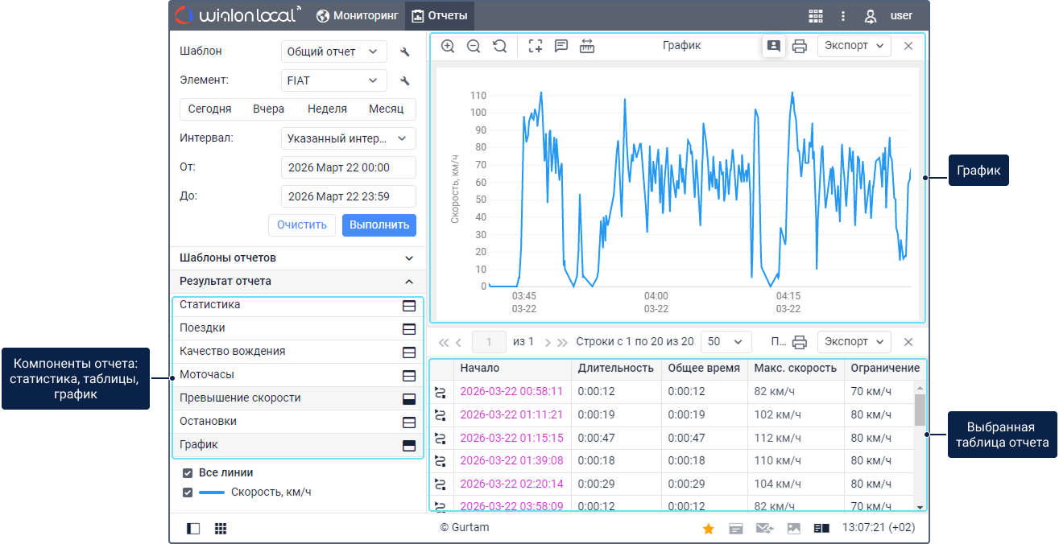The image size is (1059, 544).
Task: Expand the Шаблоны отчетов section
Action: click(x=296, y=258)
